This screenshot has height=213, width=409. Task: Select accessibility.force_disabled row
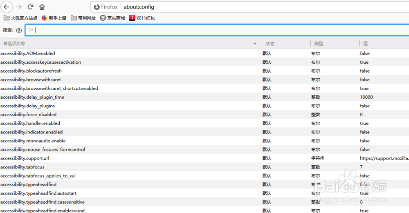(x=204, y=114)
